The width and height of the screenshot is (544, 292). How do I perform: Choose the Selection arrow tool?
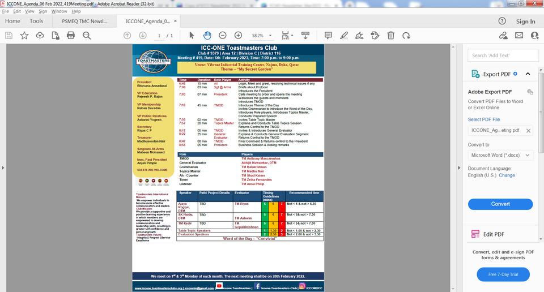click(192, 35)
